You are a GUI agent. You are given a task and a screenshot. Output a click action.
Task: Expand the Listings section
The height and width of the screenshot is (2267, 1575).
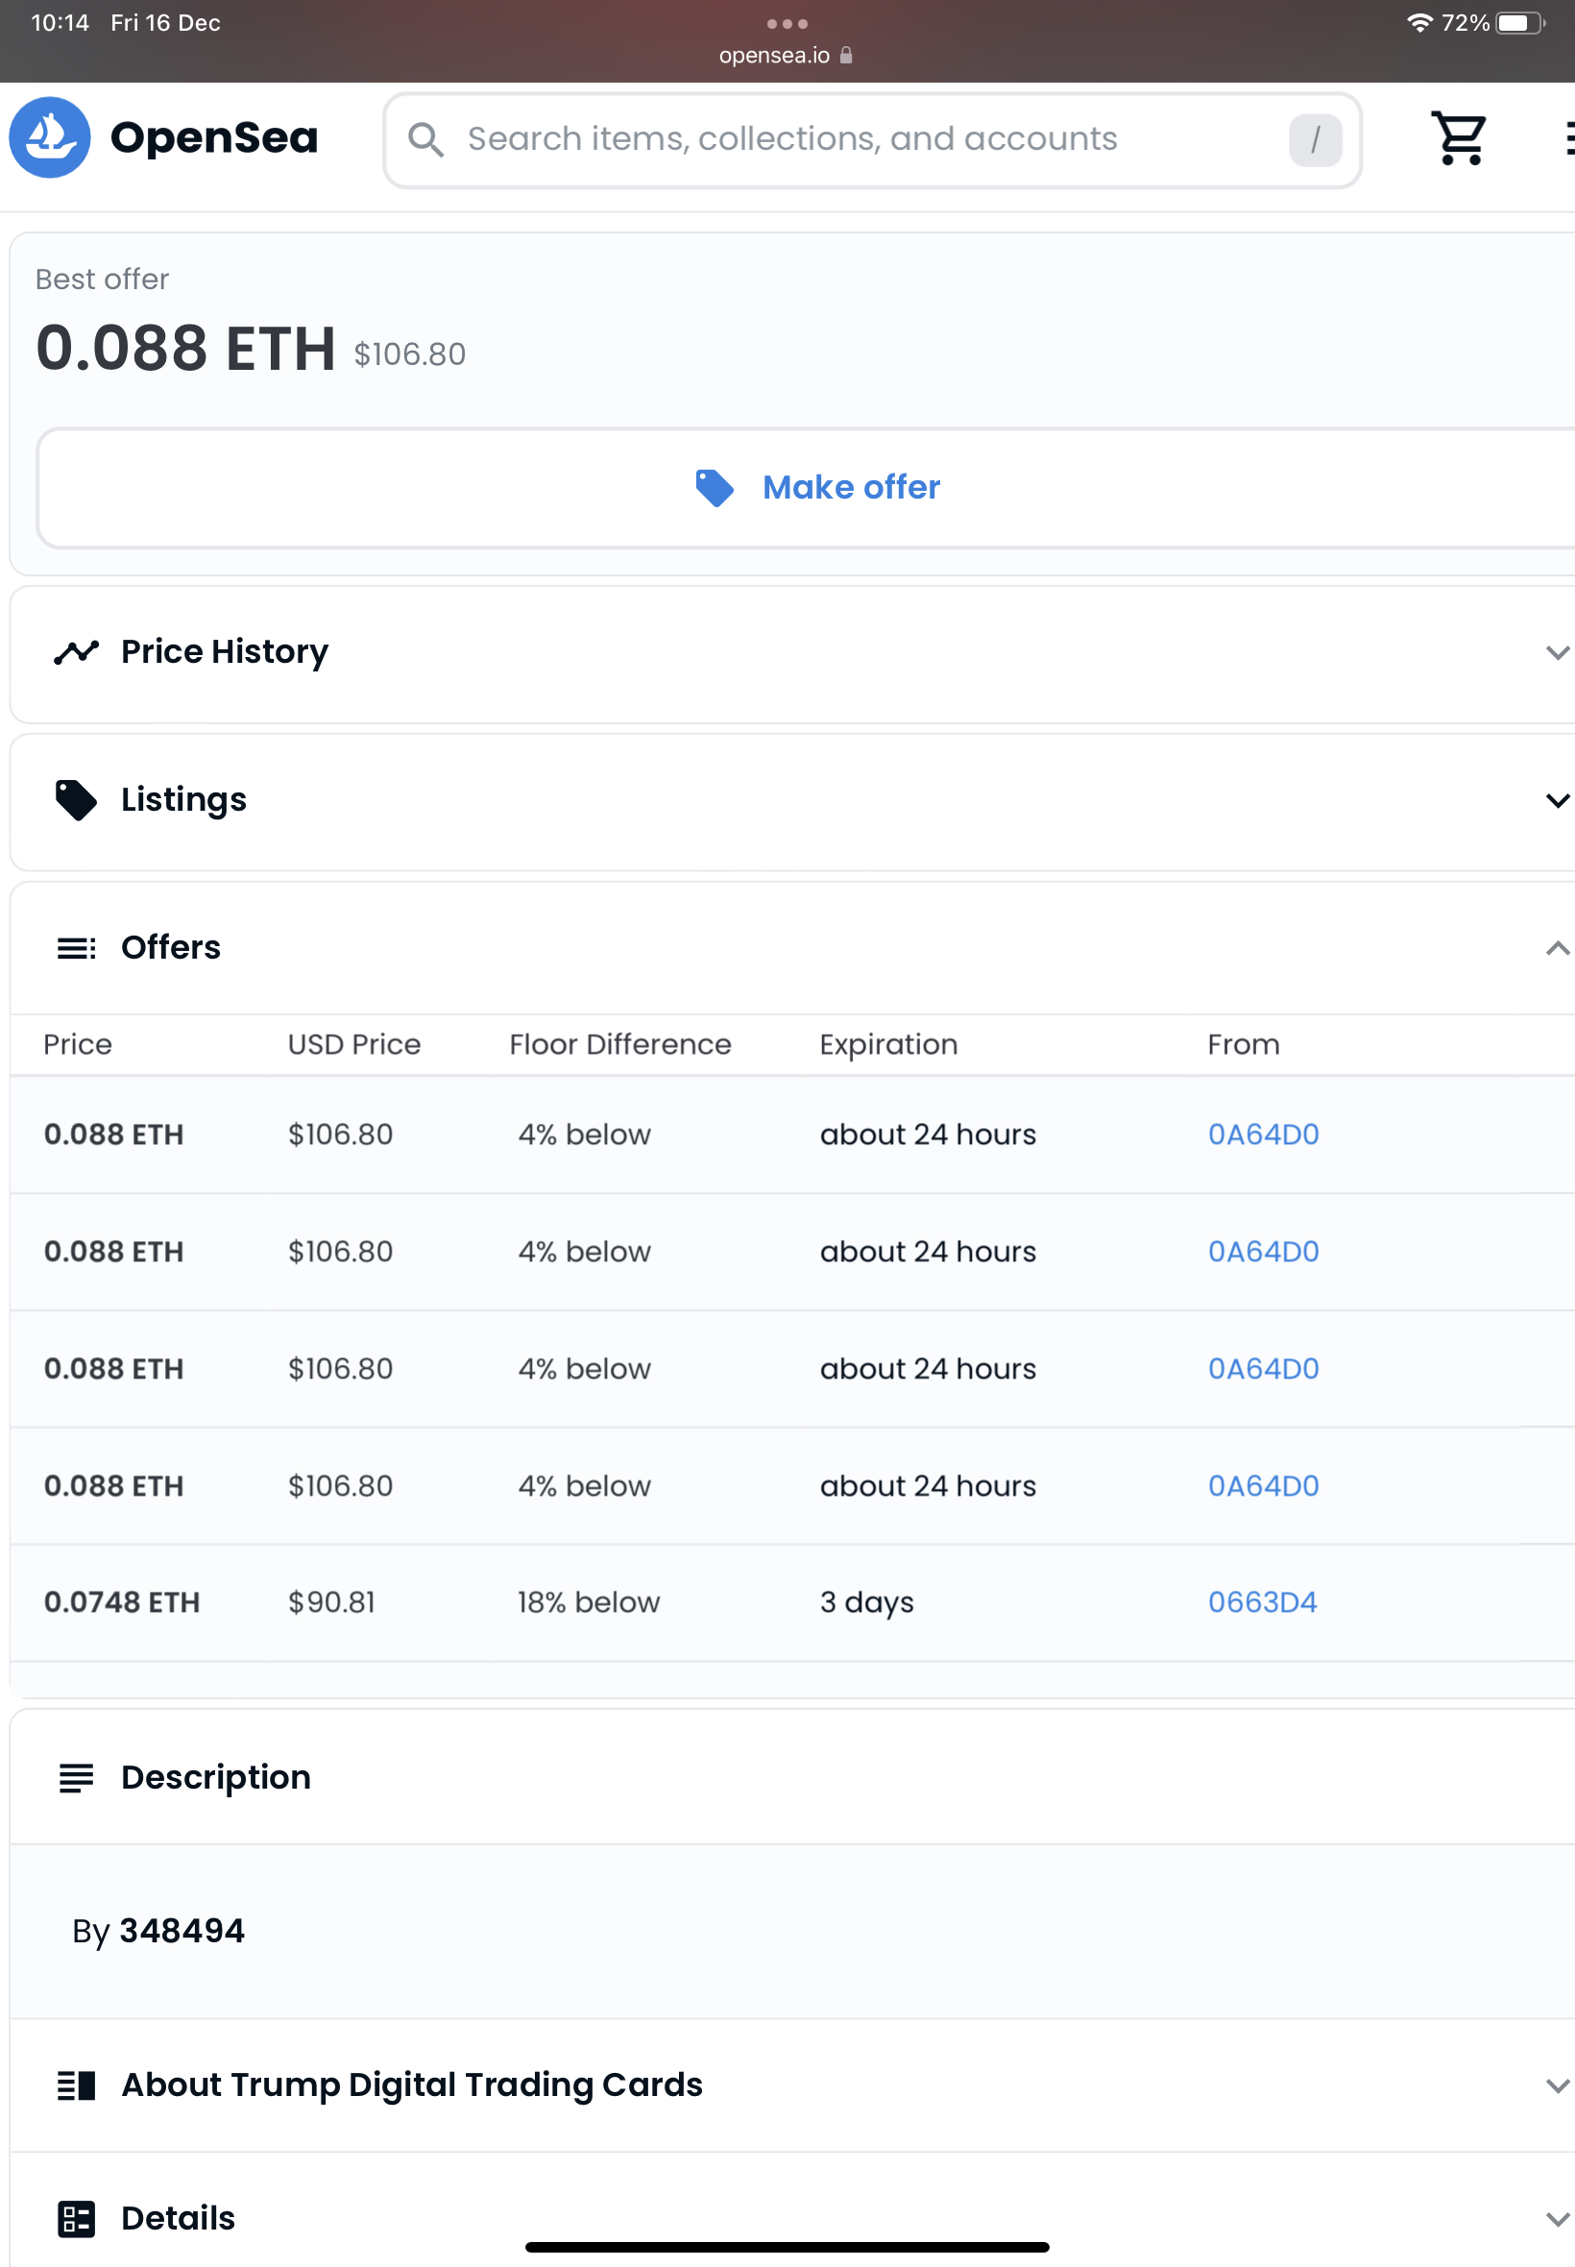pos(1558,800)
